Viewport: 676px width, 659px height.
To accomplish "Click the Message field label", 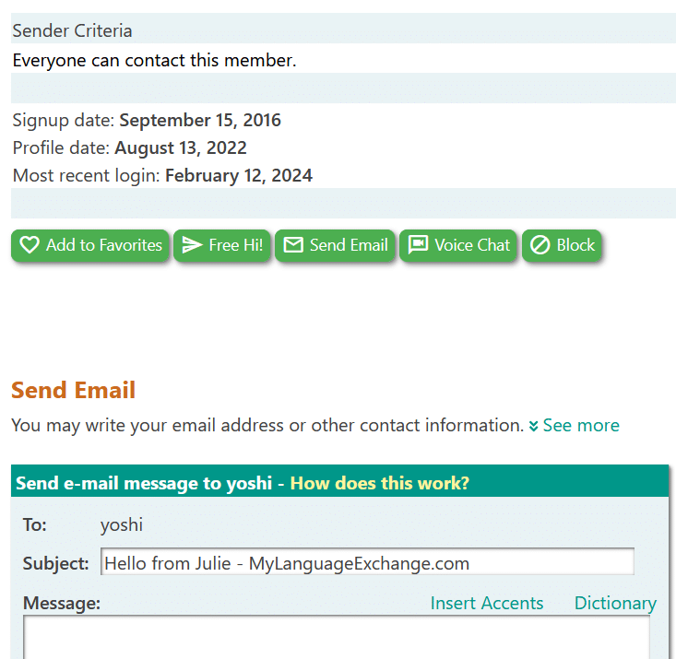I will pos(61,604).
